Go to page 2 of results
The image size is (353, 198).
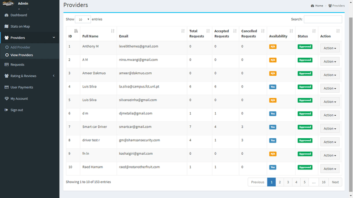[x=280, y=182]
